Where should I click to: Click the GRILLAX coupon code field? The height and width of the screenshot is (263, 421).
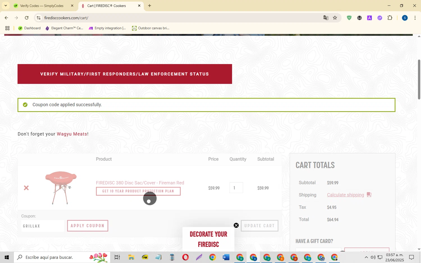point(43,226)
